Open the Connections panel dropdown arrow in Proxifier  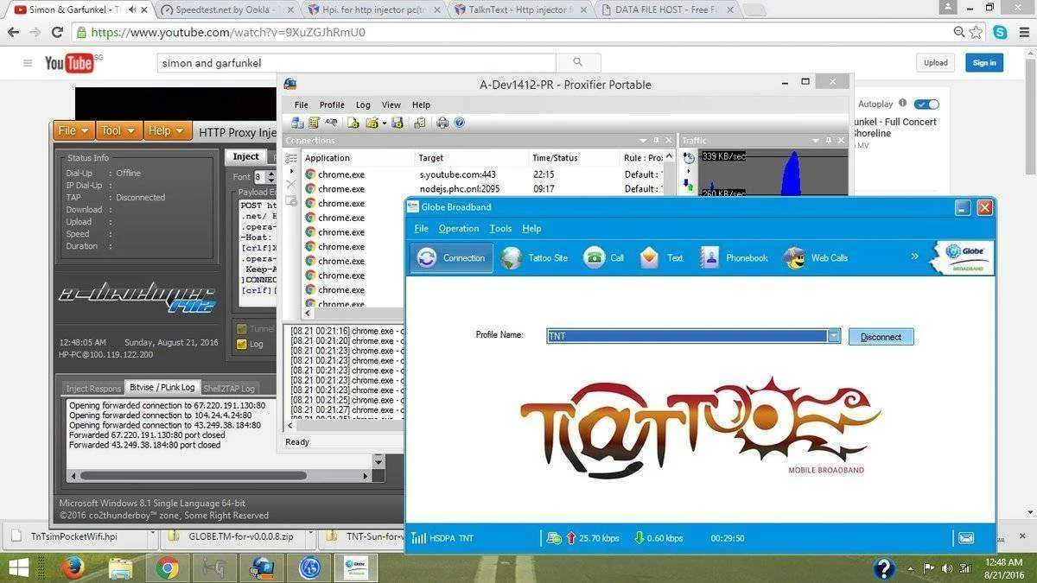coord(643,140)
